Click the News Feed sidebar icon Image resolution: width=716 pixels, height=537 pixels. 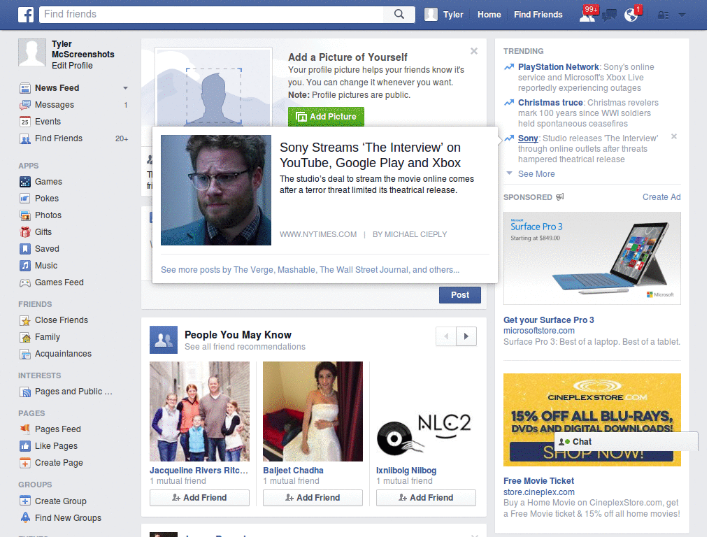(x=25, y=87)
